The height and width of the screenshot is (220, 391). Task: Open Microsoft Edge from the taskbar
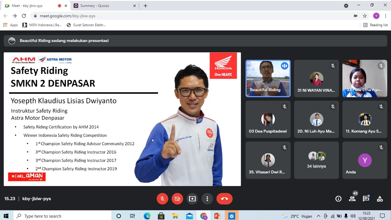pyautogui.click(x=147, y=216)
